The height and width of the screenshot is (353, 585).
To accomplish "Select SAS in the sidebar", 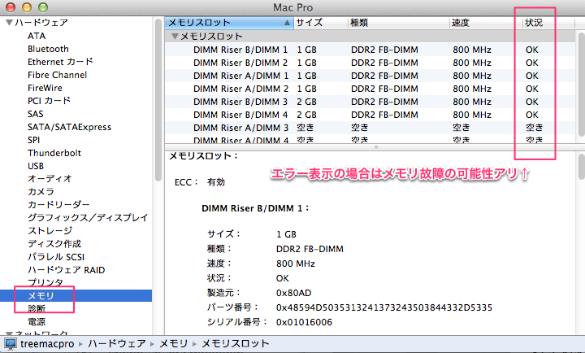I will coord(36,114).
